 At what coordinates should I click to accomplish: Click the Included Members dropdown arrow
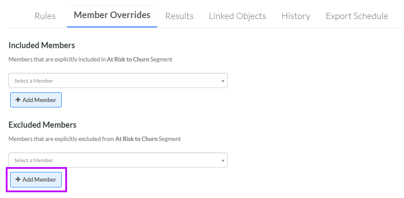[x=223, y=81]
